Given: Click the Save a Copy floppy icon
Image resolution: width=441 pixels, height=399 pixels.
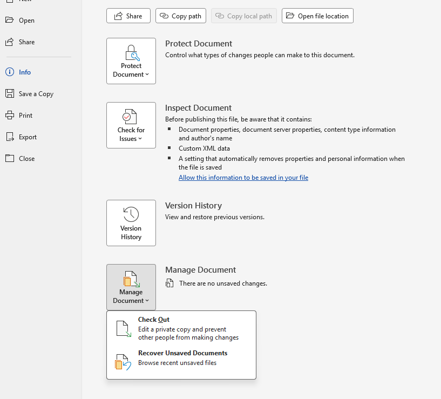Looking at the screenshot, I should coord(10,93).
